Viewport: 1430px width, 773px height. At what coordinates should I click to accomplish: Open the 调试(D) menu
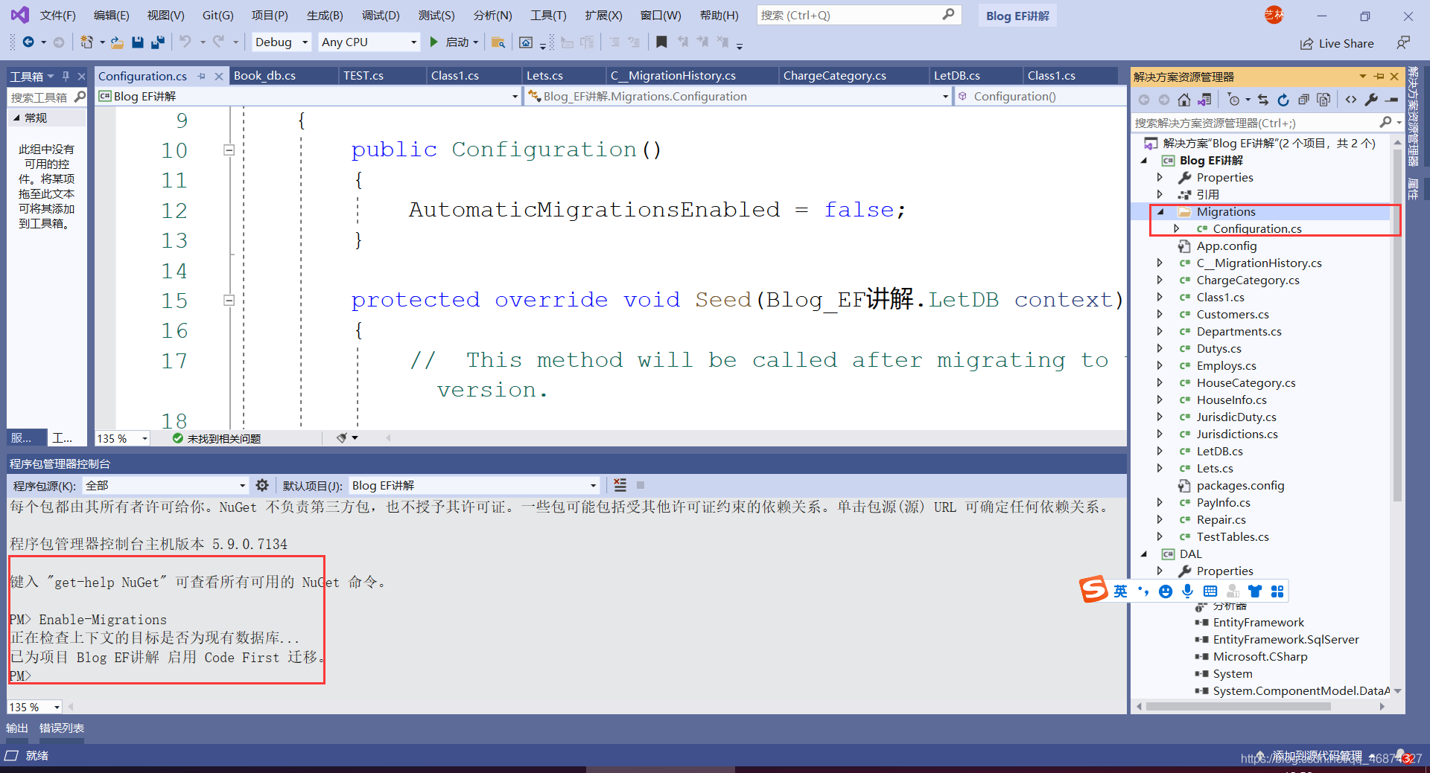click(x=381, y=15)
